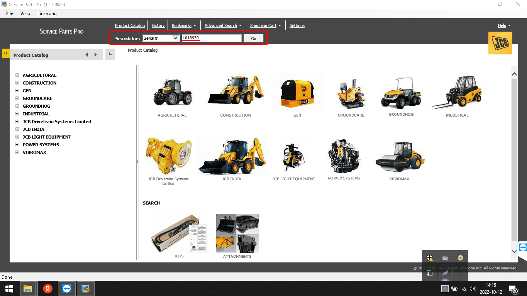This screenshot has width=527, height=296.
Task: Open the Serial # search type dropdown
Action: (175, 38)
